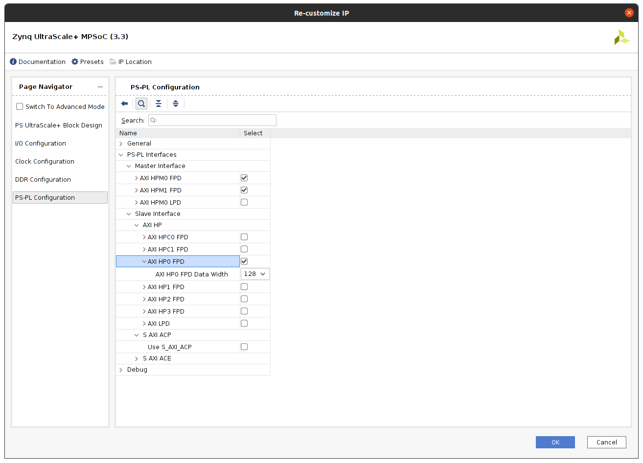Click the back arrow toolbar icon

point(124,104)
